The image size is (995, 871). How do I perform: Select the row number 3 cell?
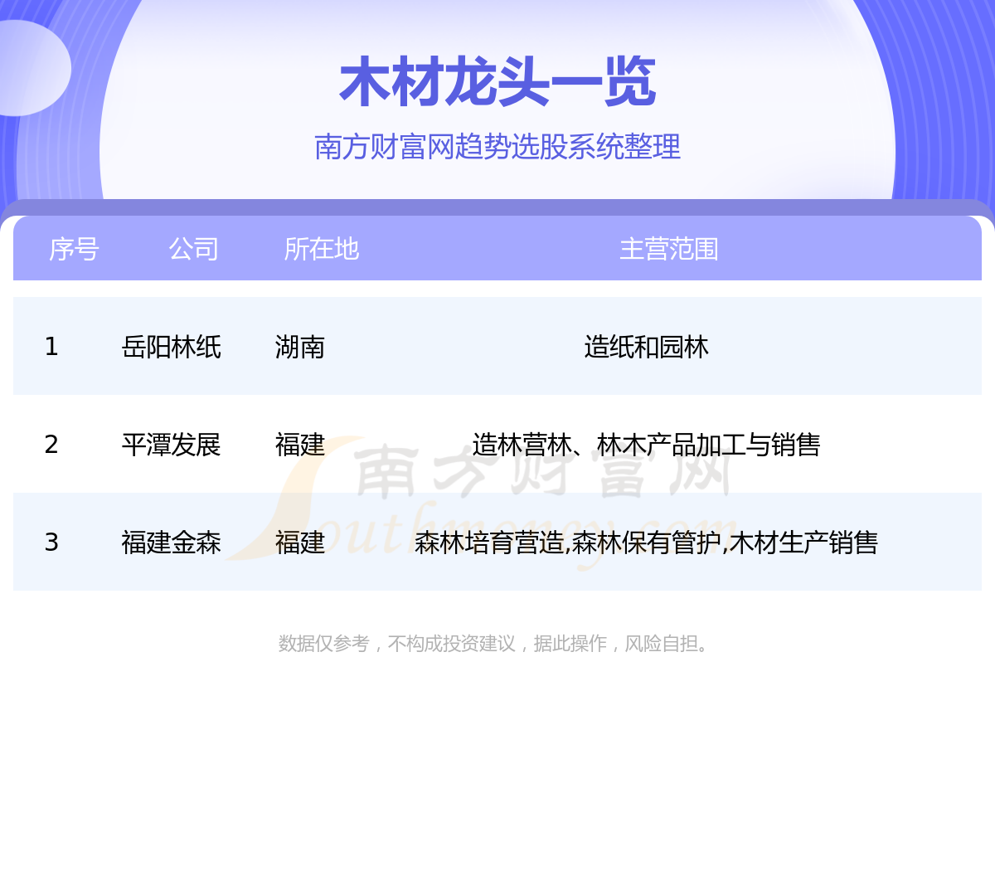click(51, 543)
